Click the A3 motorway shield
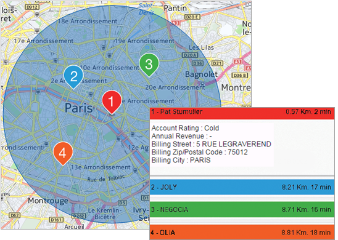The width and height of the screenshot is (338, 240). [237, 62]
